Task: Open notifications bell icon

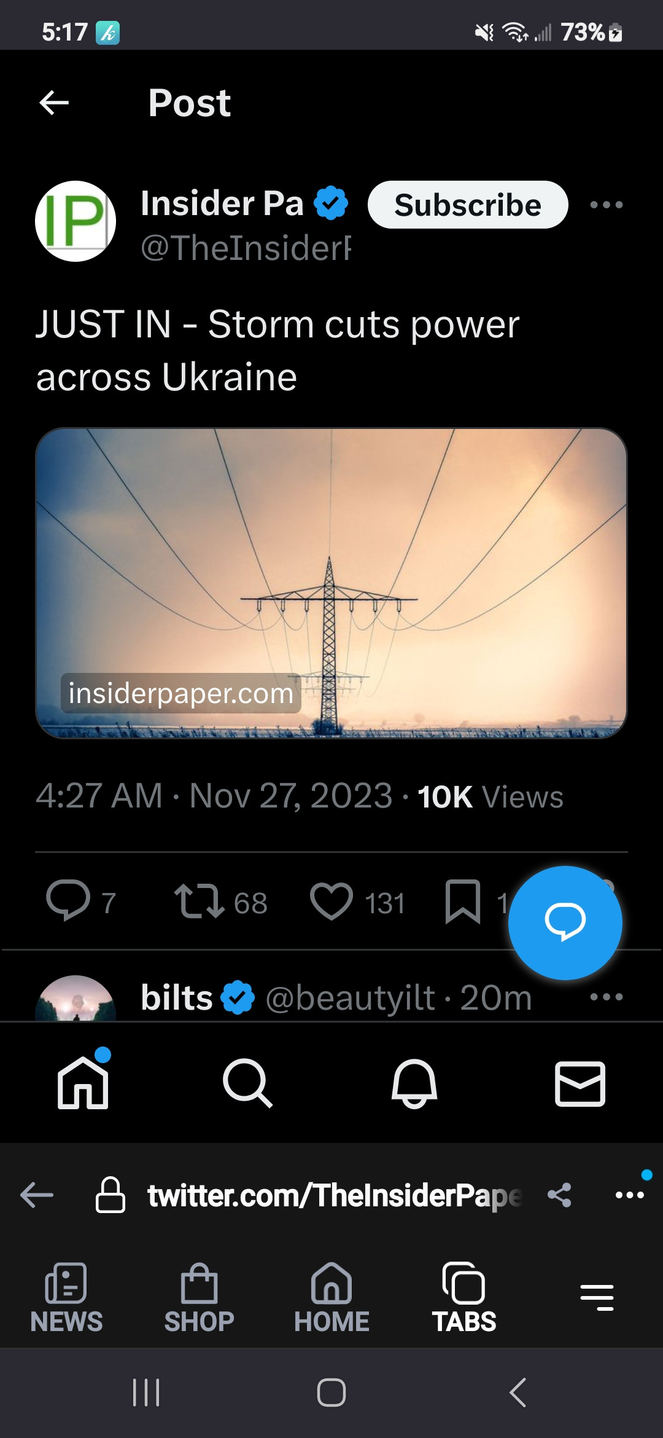Action: [414, 1083]
